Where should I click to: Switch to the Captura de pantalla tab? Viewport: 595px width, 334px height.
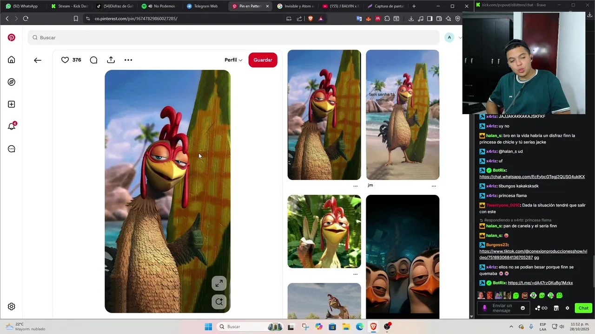click(386, 6)
